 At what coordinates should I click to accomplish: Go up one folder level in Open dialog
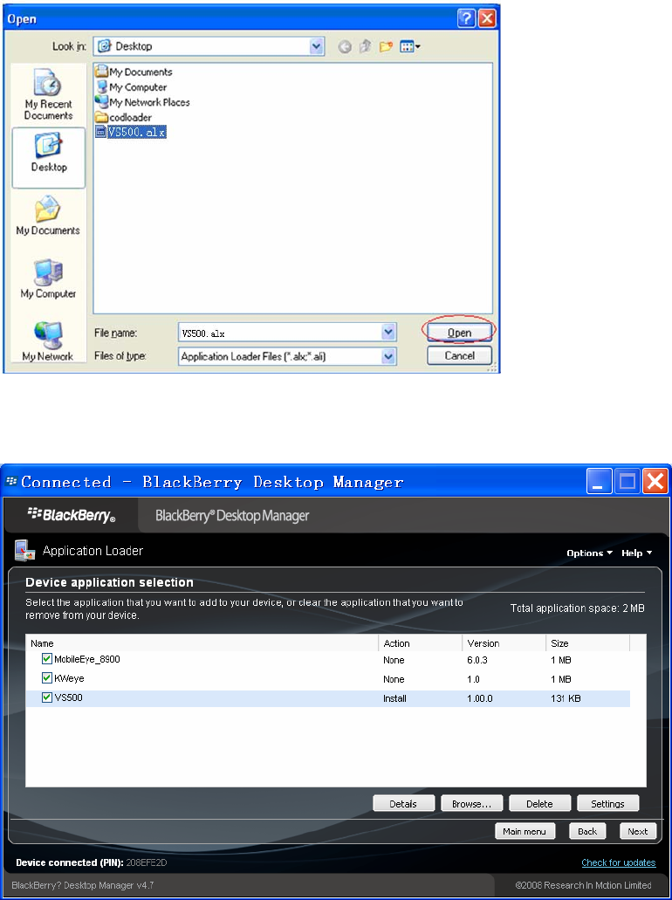(x=365, y=47)
